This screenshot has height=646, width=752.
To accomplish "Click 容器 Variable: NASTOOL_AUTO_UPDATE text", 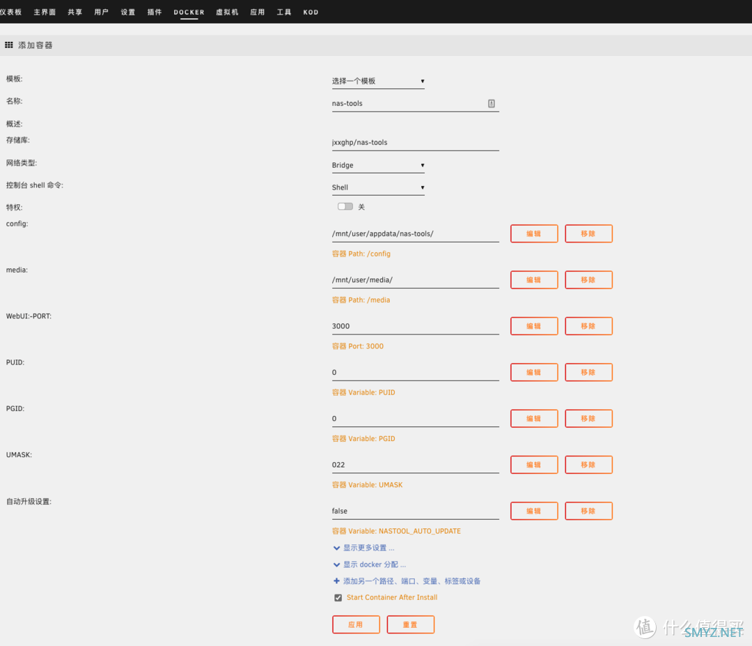I will click(396, 531).
